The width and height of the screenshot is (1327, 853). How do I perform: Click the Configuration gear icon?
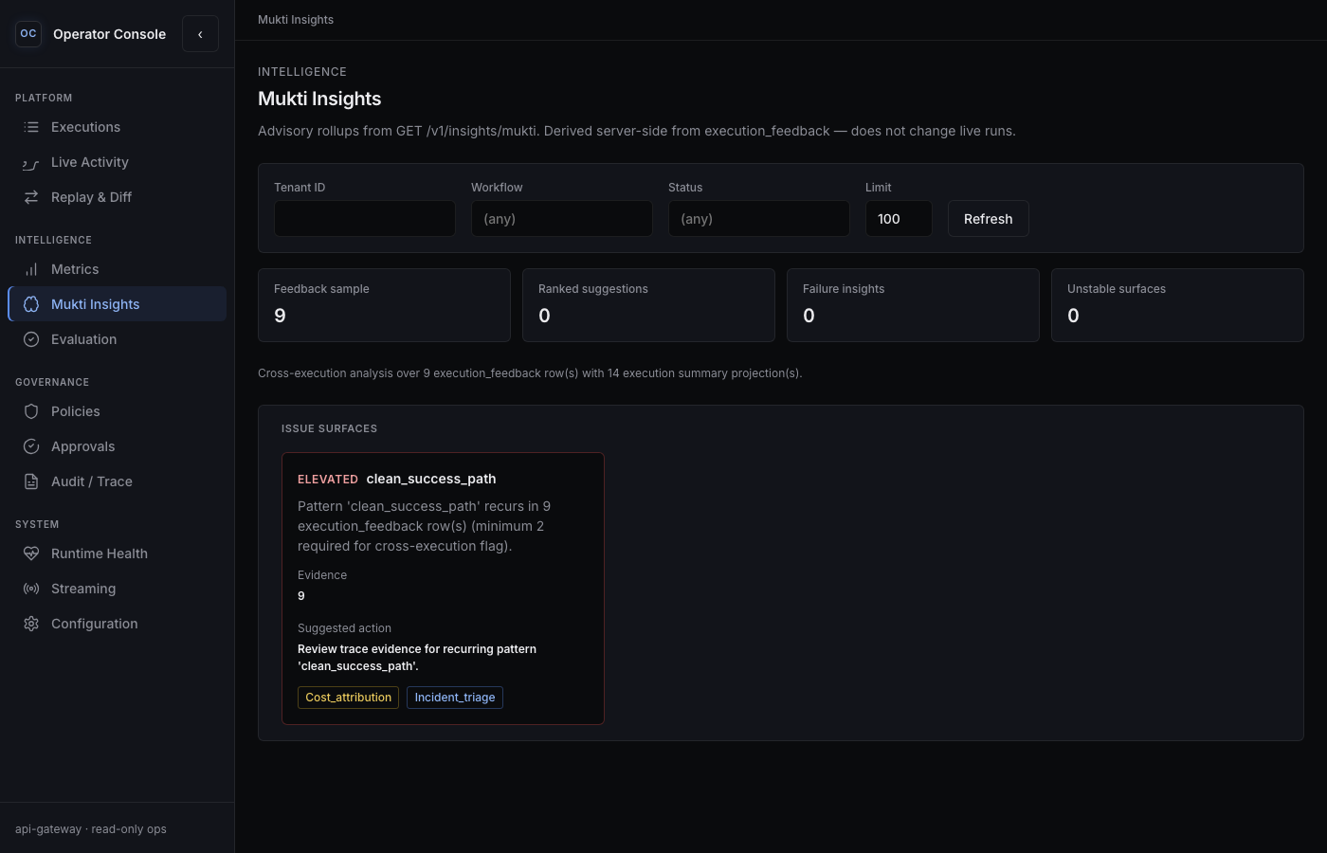[x=31, y=624]
